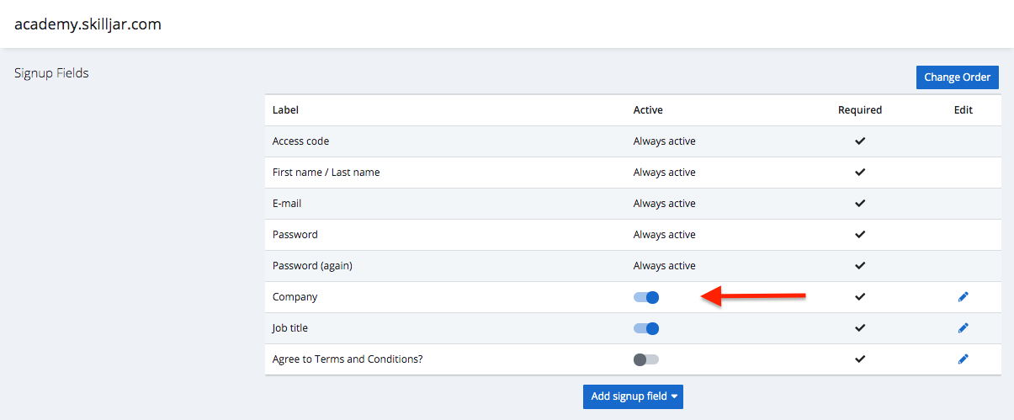Click Required checkmark in Access code row

859,141
